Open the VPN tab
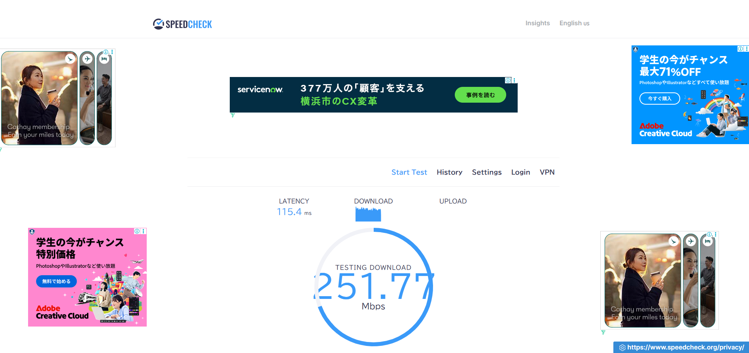Viewport: 749px width, 353px height. [547, 172]
